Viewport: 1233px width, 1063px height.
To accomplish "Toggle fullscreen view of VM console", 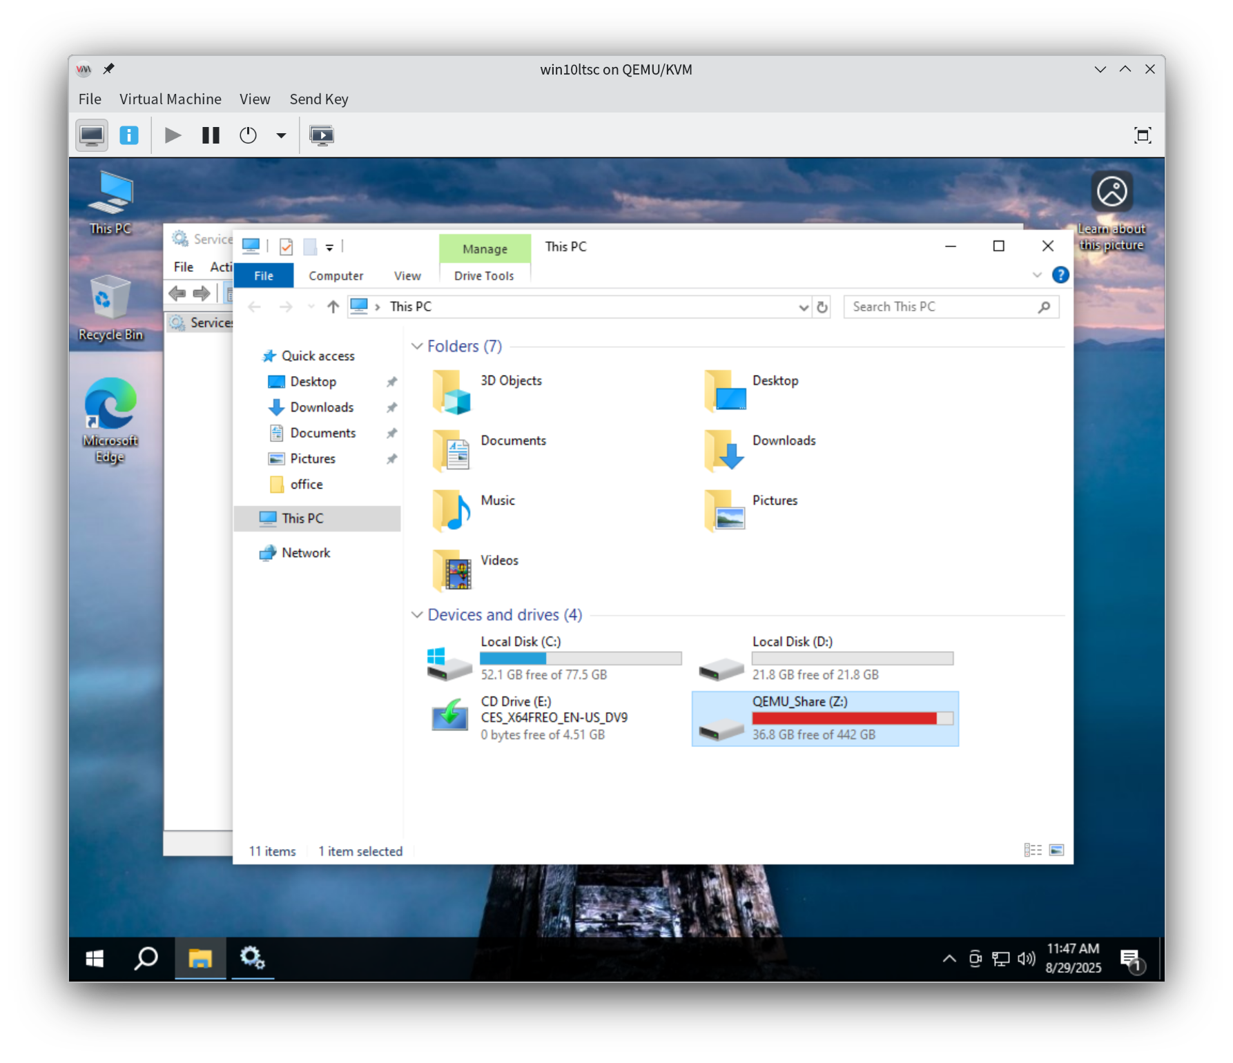I will pyautogui.click(x=1143, y=135).
